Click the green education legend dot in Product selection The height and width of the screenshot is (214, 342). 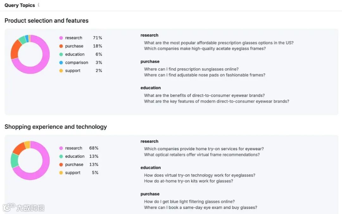coord(61,54)
